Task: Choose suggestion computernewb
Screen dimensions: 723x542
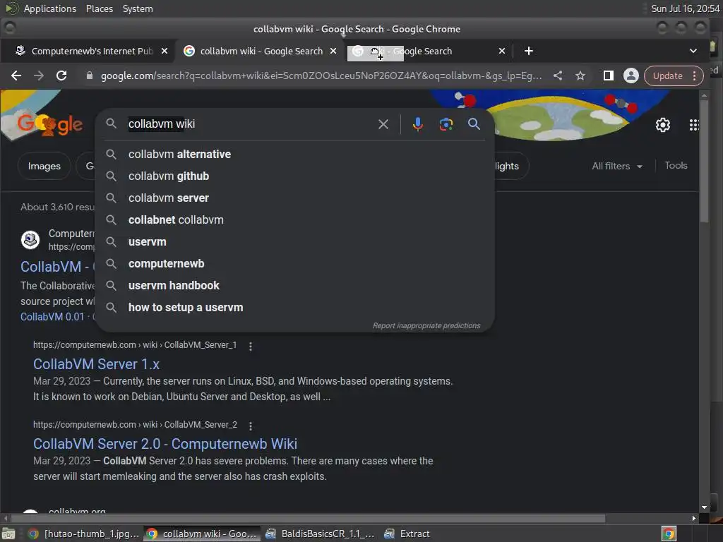Action: click(294, 264)
